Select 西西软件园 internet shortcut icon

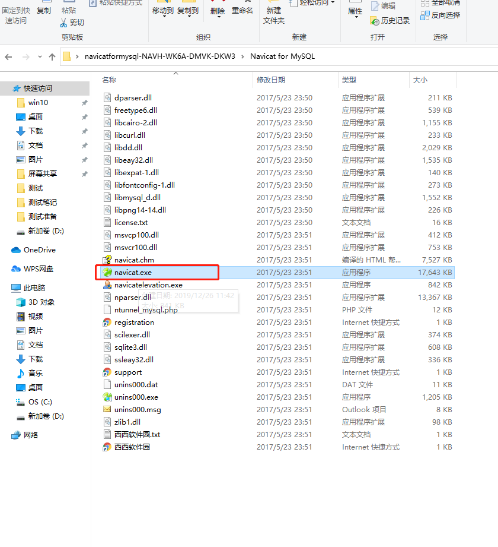[x=107, y=447]
